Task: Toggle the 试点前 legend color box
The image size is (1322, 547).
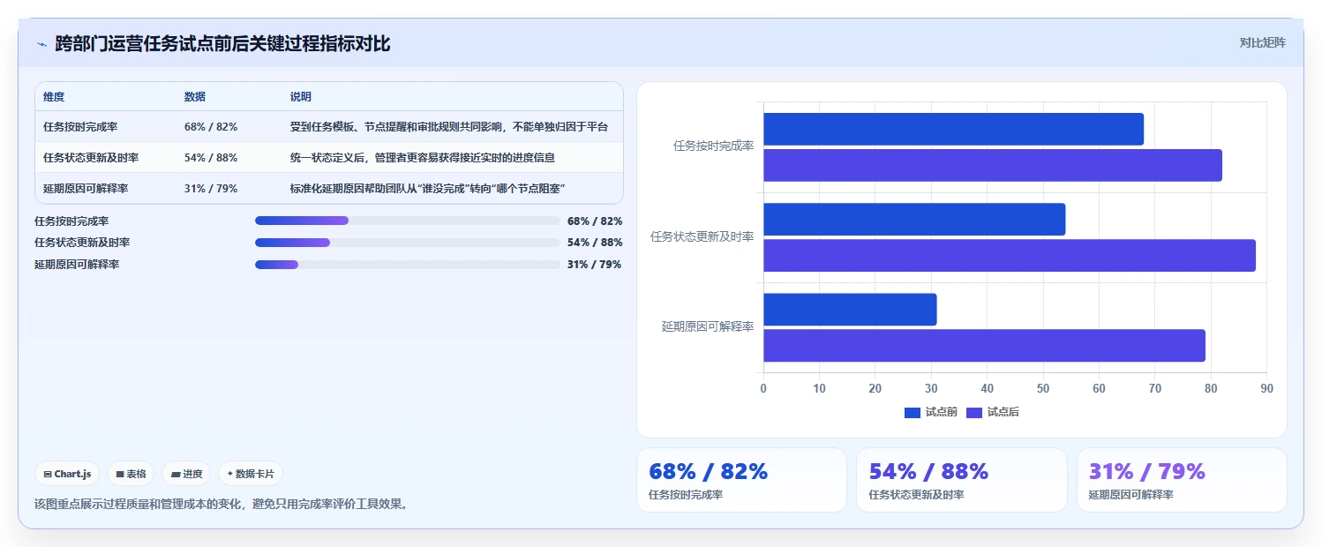Action: [913, 412]
